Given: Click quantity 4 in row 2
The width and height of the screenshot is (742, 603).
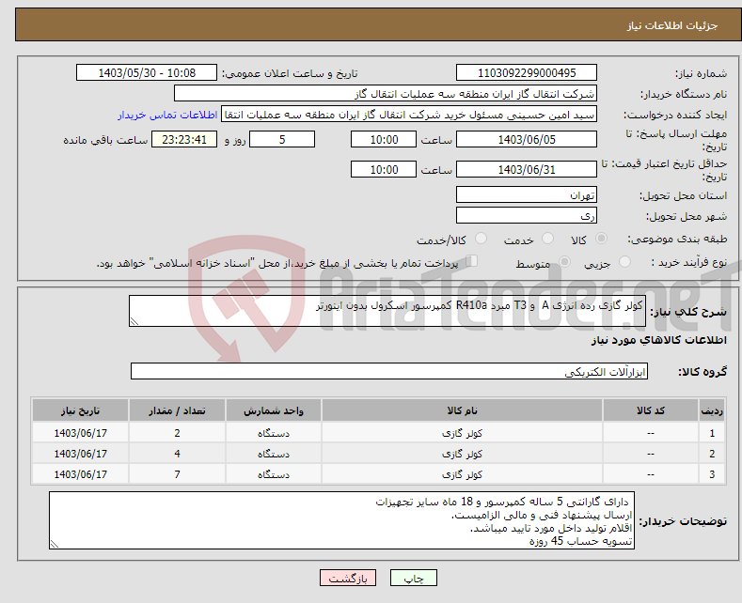Looking at the screenshot, I should pyautogui.click(x=177, y=454).
